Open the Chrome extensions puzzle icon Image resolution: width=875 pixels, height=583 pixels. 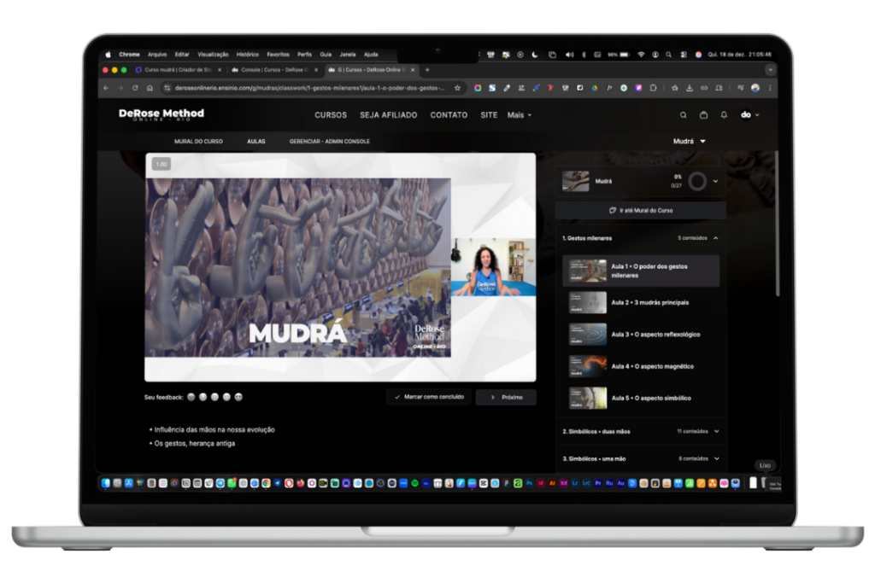(654, 88)
